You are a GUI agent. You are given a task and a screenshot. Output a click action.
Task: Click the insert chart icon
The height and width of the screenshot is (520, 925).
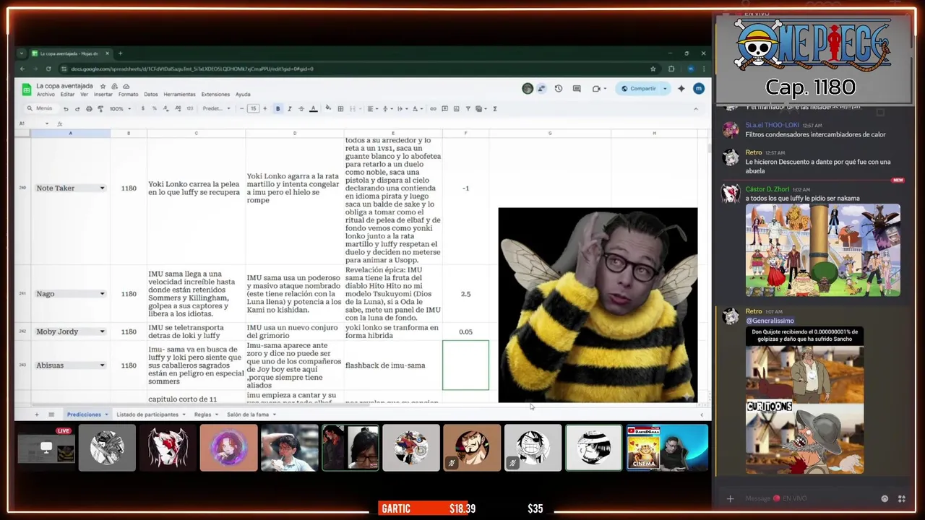(x=456, y=108)
